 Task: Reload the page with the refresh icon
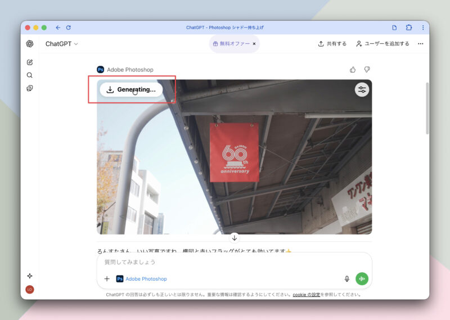point(68,28)
